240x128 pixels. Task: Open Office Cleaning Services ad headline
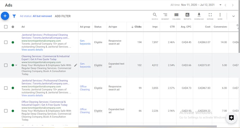(x=44, y=103)
